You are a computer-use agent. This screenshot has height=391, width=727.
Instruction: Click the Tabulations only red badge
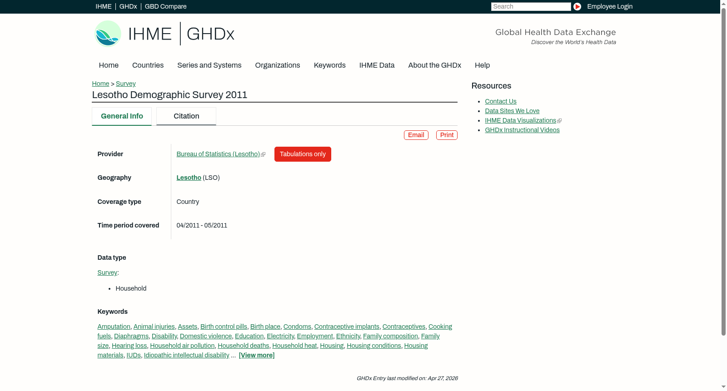(303, 154)
